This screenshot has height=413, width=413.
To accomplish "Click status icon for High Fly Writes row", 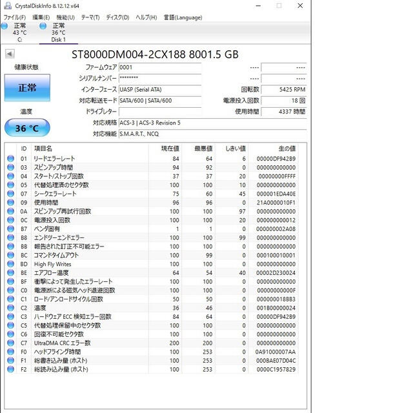I will pos(10,264).
